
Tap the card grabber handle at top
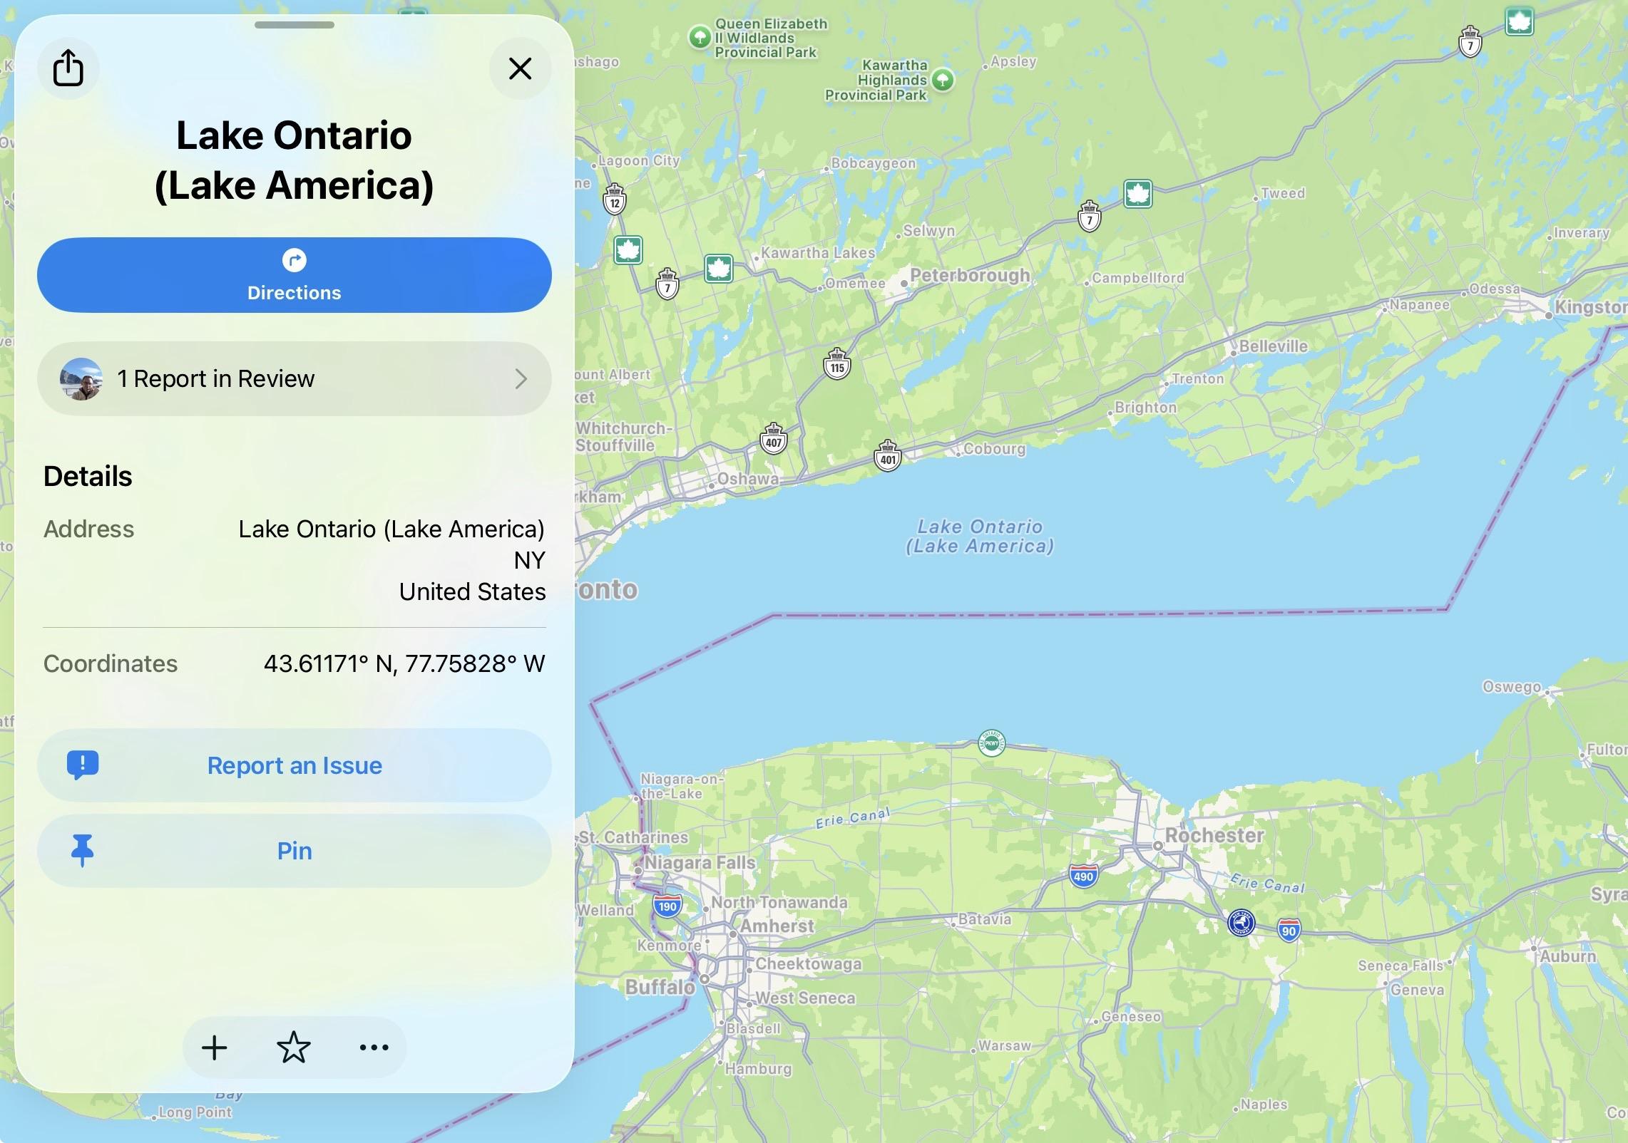click(x=294, y=25)
